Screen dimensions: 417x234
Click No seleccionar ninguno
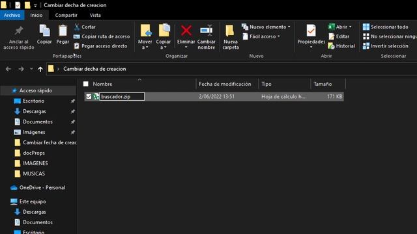[x=390, y=36]
